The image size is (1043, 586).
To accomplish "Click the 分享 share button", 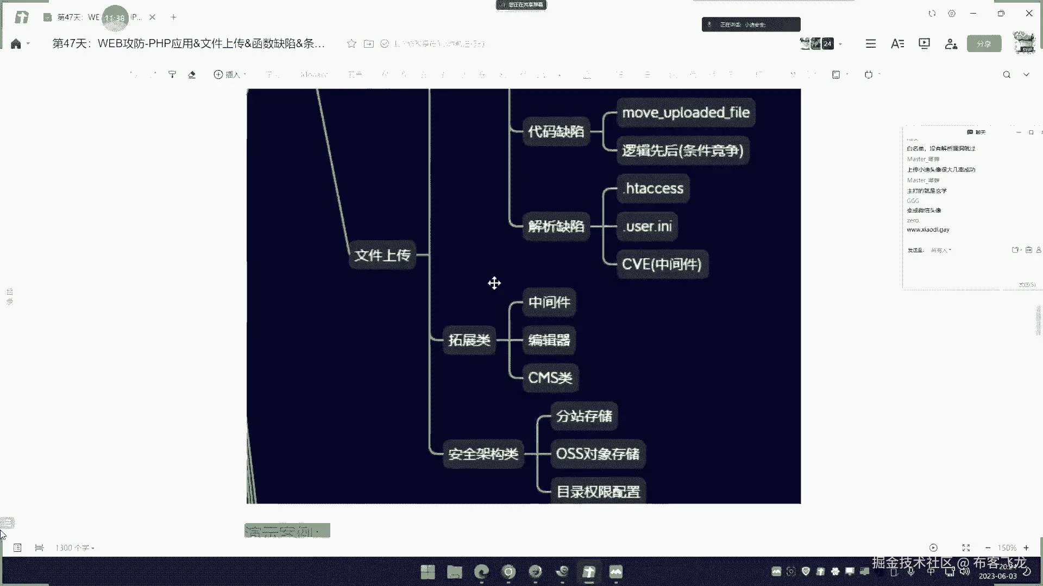I will pos(984,44).
